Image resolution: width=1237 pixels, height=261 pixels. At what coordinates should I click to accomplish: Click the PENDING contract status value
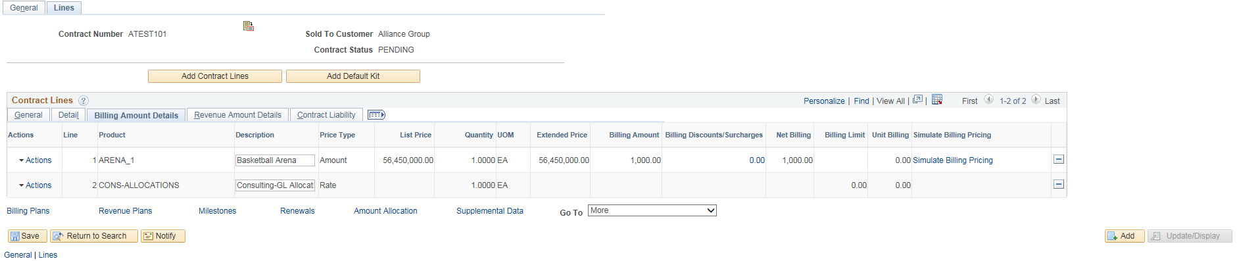396,50
